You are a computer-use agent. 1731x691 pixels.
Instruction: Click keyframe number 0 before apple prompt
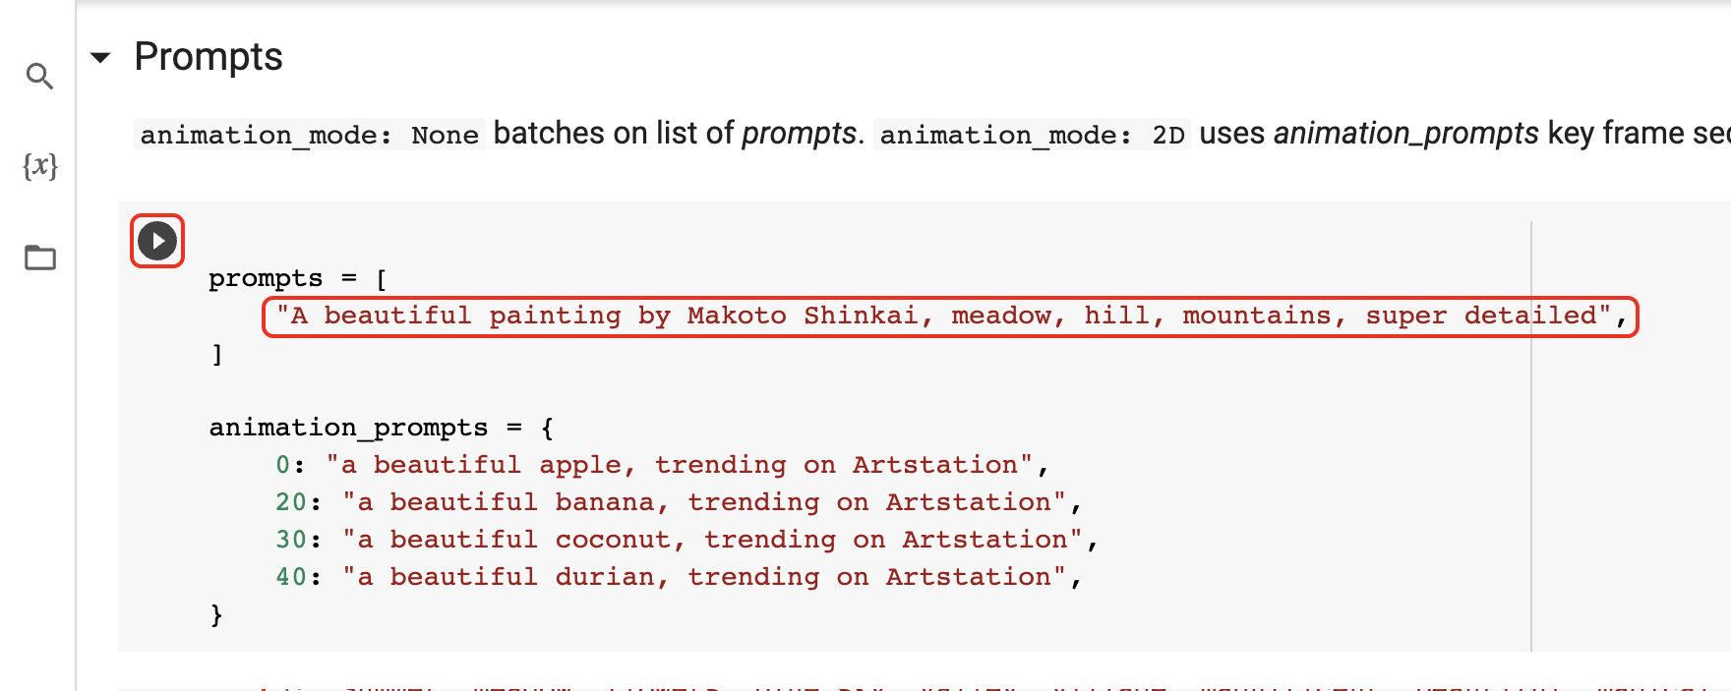click(283, 465)
